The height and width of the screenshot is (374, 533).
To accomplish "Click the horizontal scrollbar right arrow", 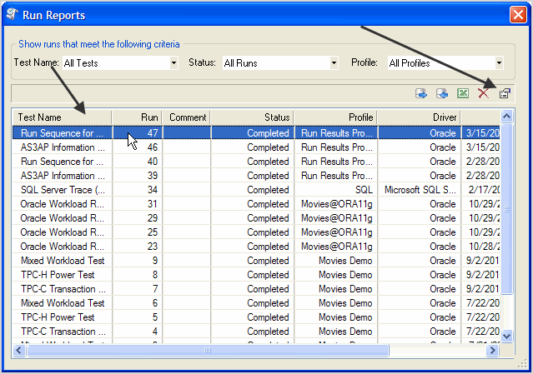I will 492,351.
